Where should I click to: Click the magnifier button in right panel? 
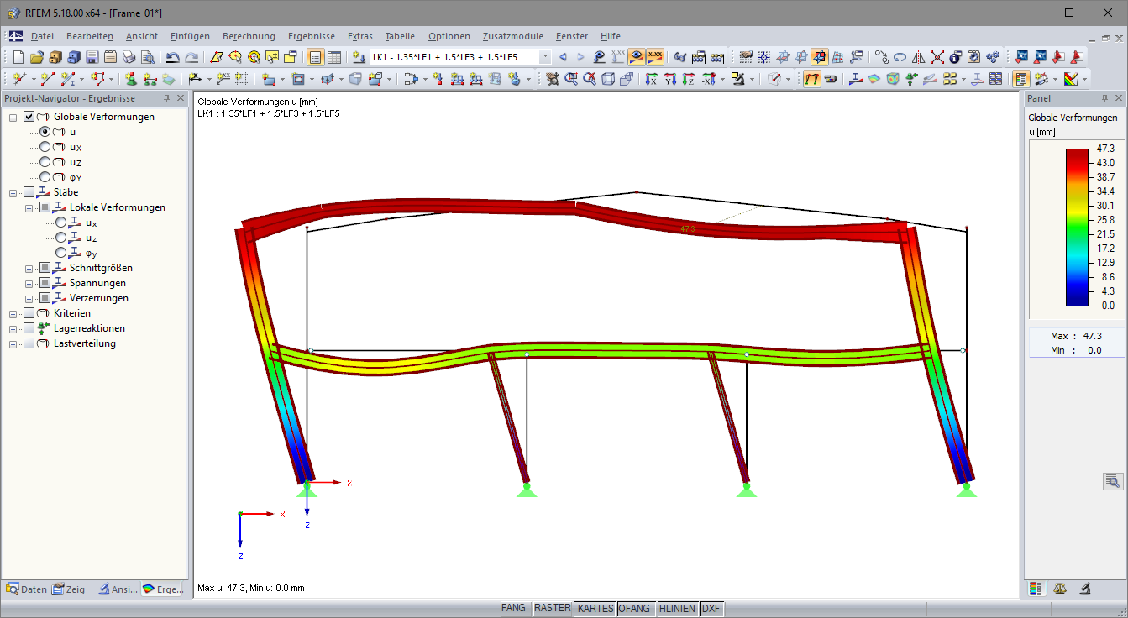click(x=1113, y=481)
